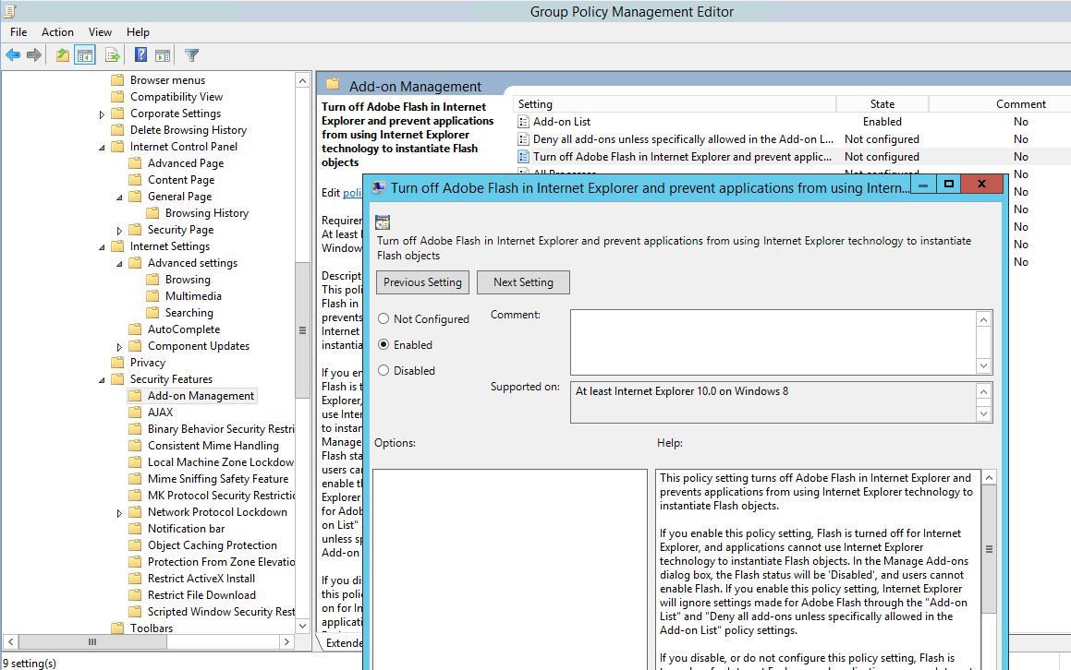Image resolution: width=1071 pixels, height=670 pixels.
Task: Click the Export List toolbar icon
Action: tap(112, 55)
